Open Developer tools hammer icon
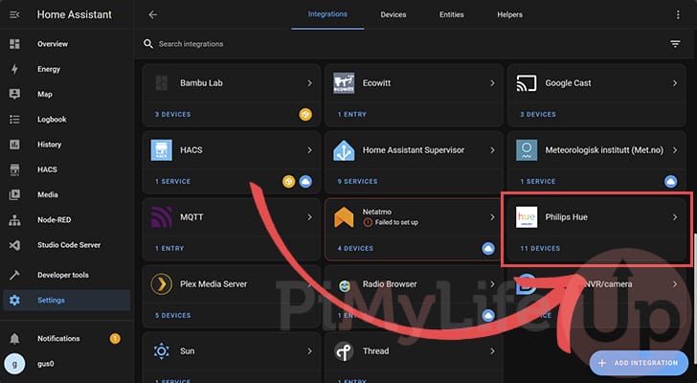697x383 pixels. 14,275
